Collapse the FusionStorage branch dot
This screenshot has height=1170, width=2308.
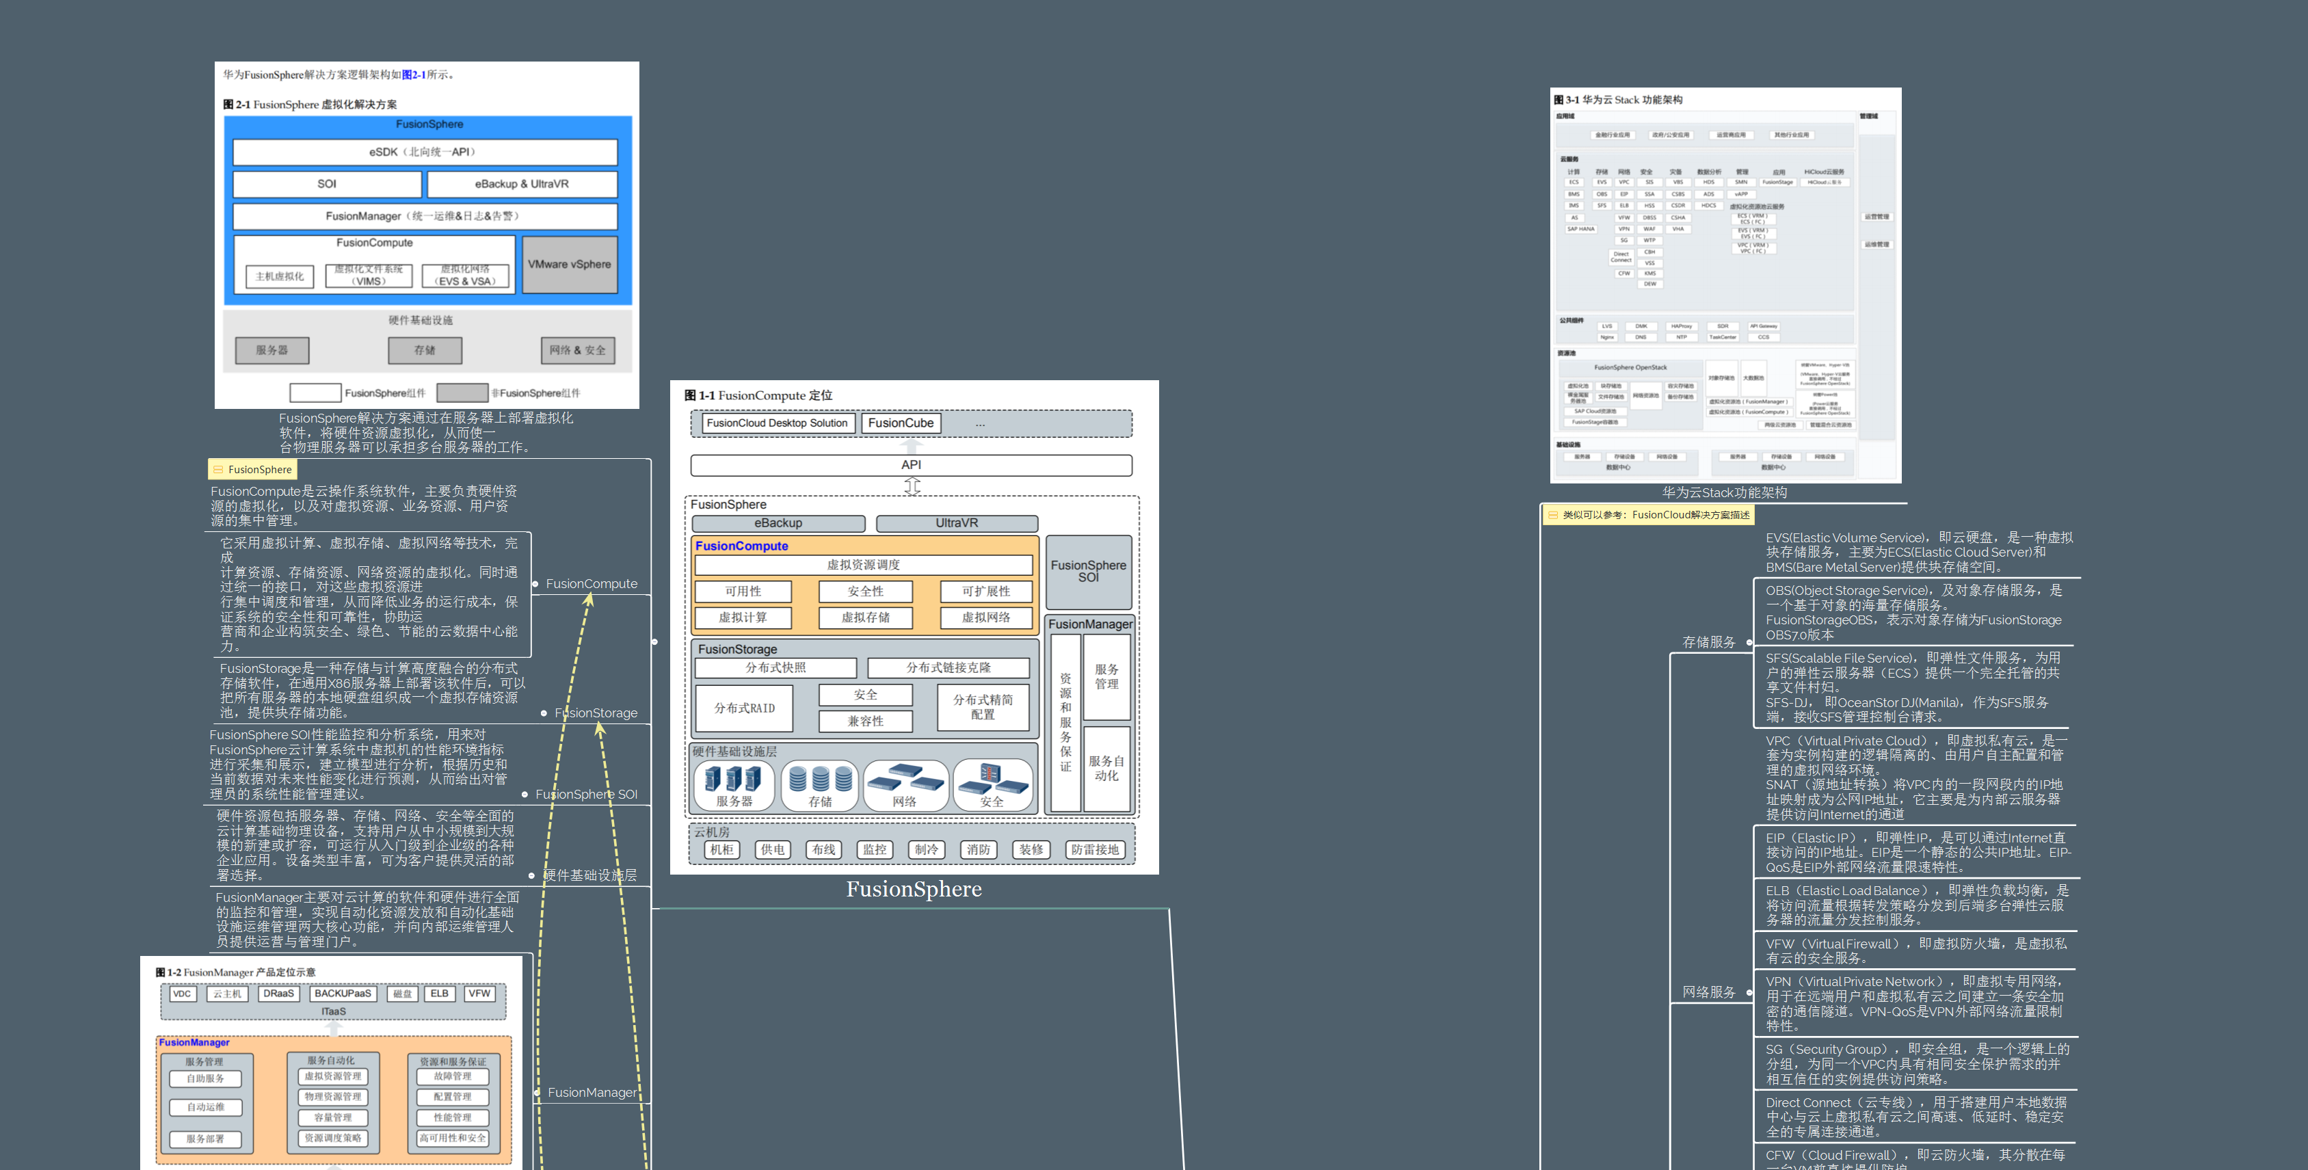544,713
